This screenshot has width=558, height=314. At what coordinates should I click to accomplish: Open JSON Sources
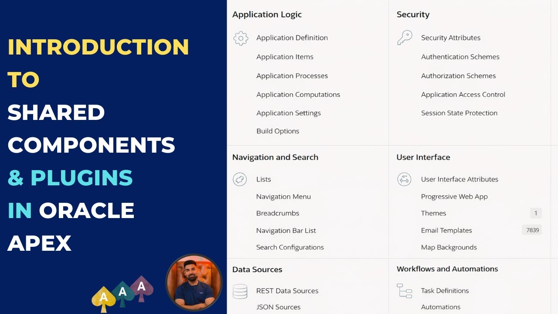coord(278,307)
